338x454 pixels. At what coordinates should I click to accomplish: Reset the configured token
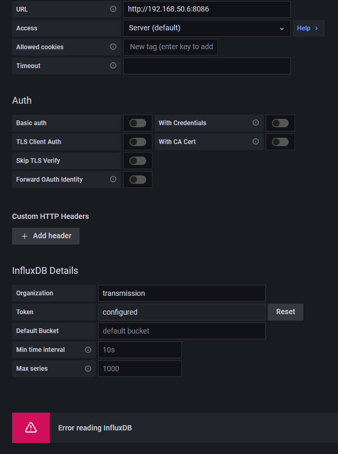click(x=286, y=312)
